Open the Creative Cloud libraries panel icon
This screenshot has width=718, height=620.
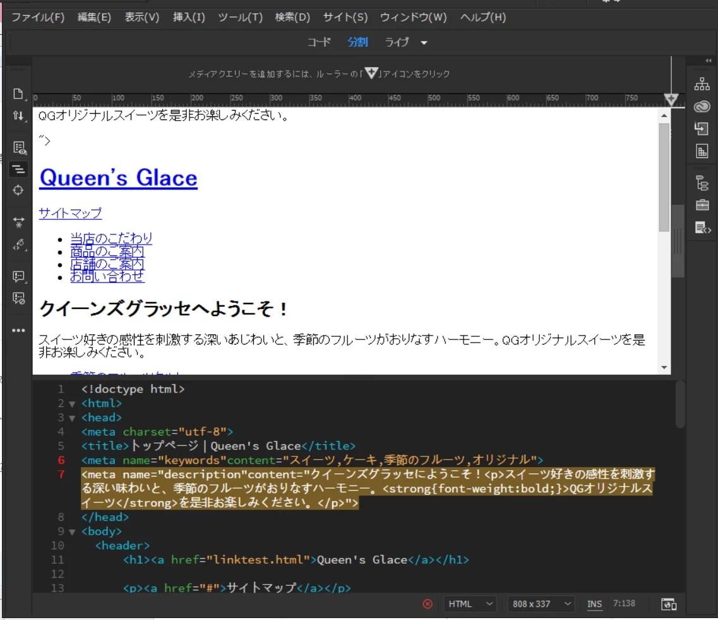click(702, 107)
